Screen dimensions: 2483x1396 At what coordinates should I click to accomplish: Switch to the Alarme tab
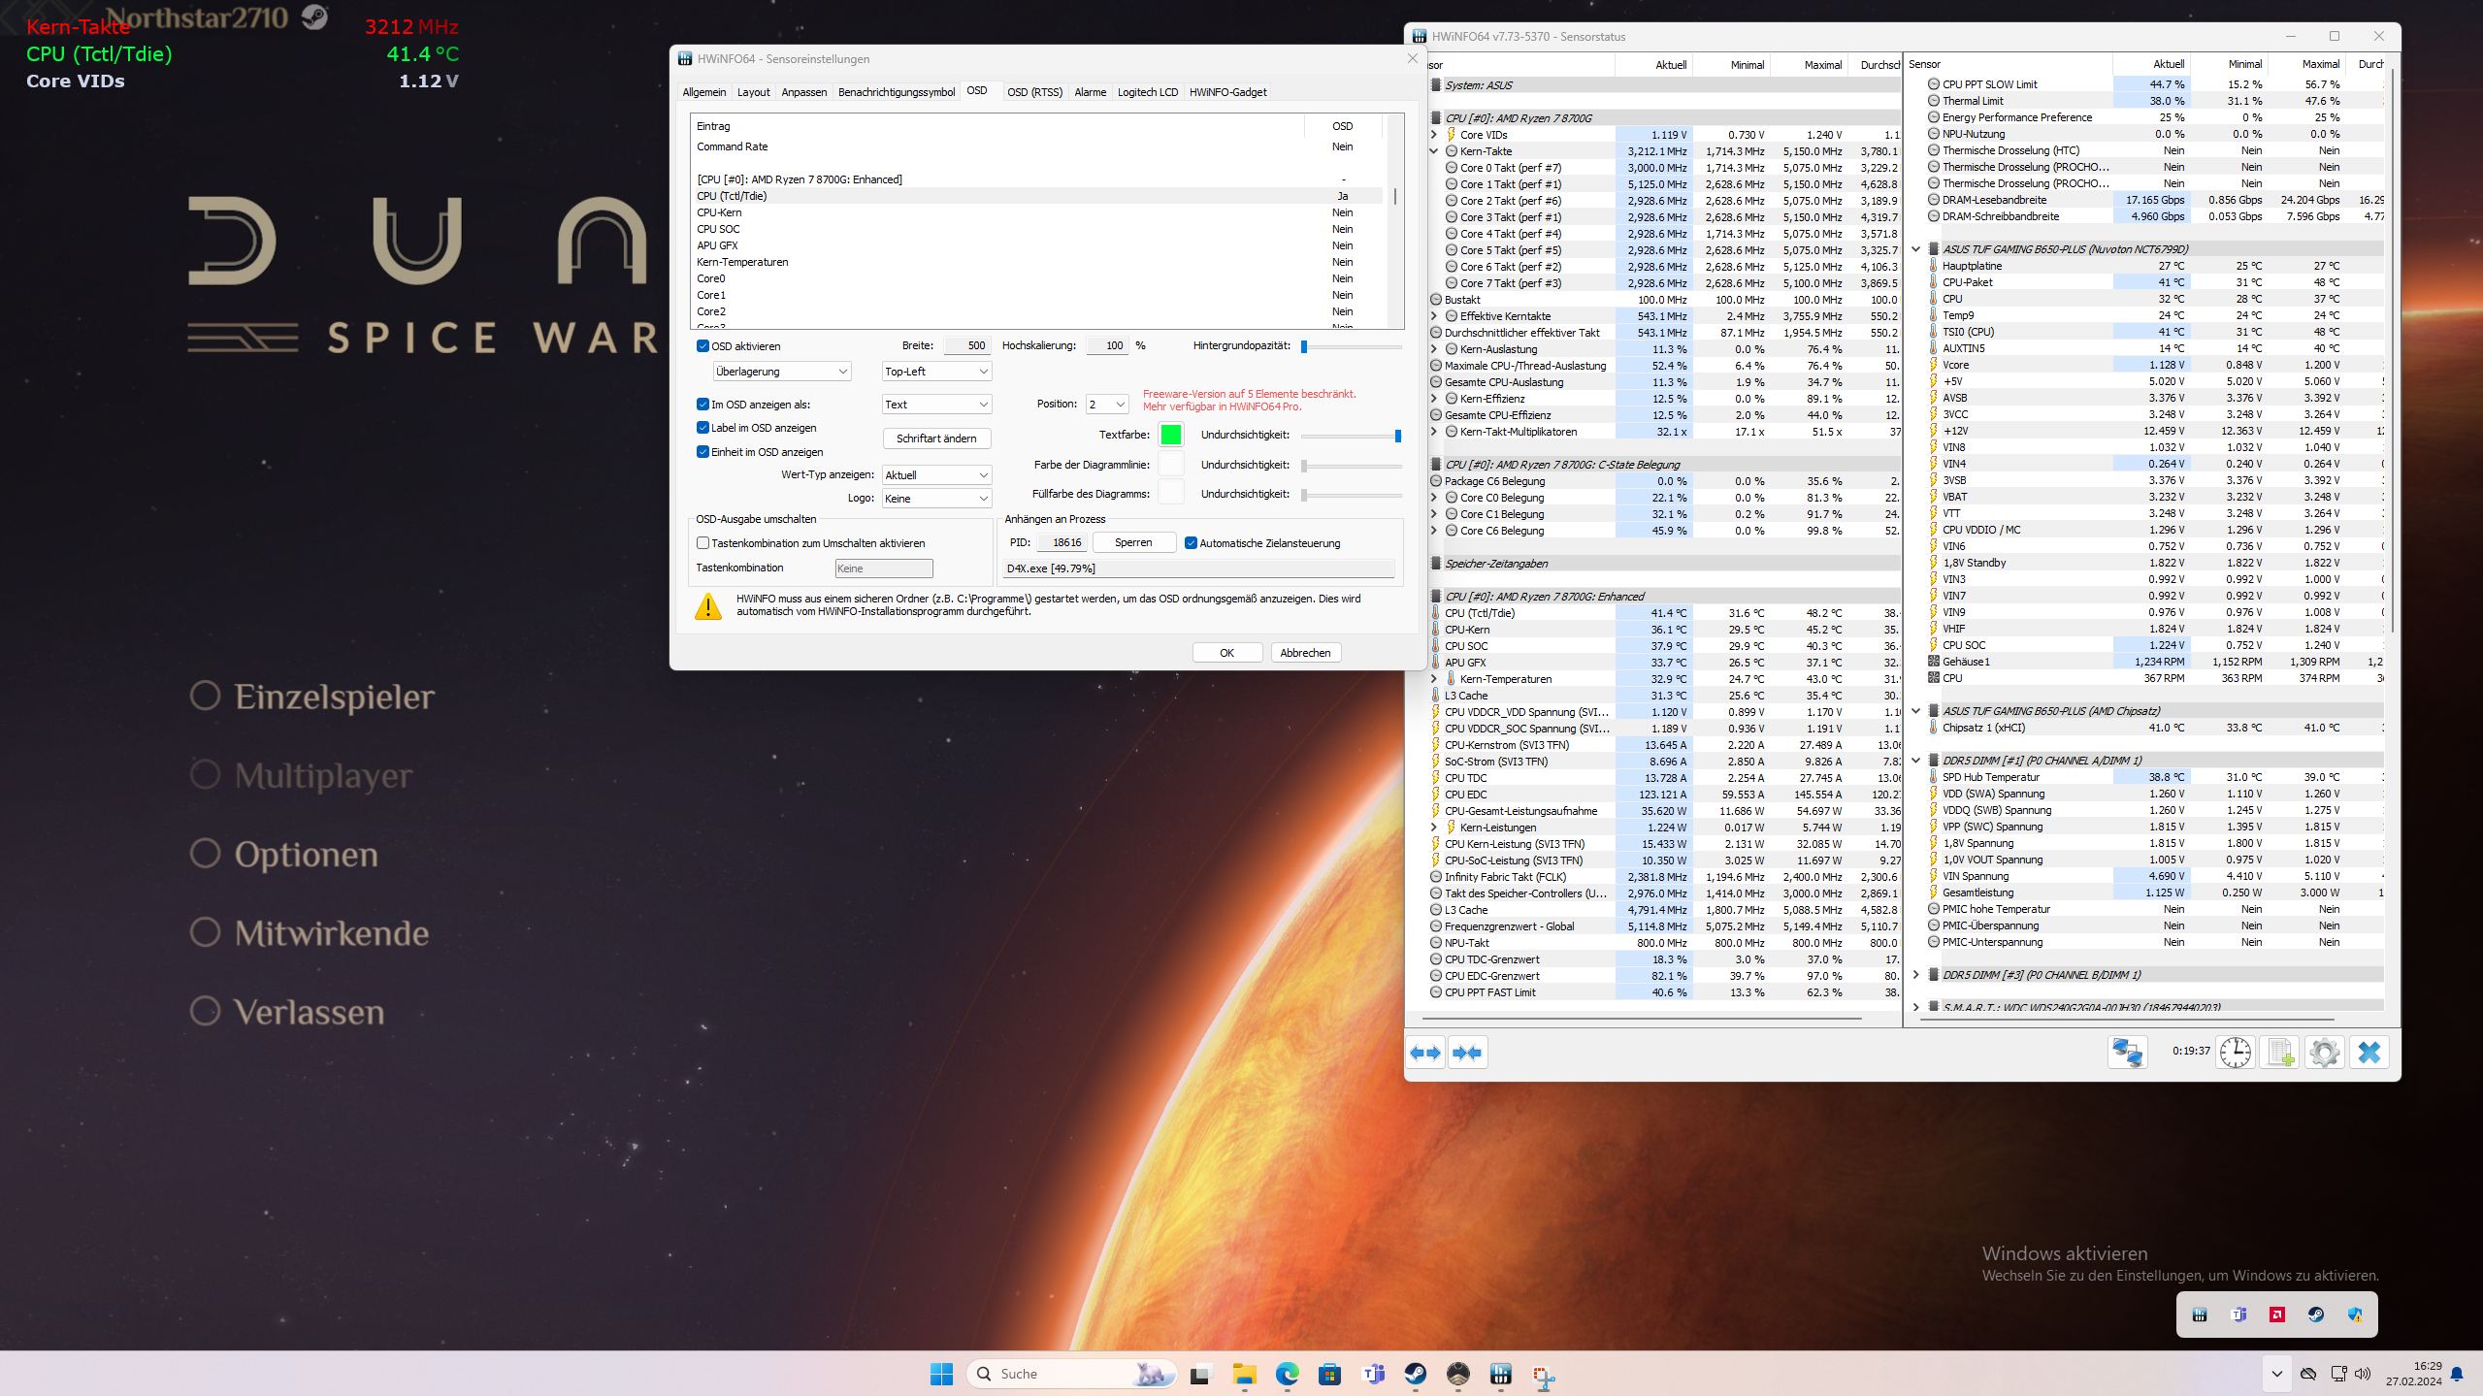pos(1091,92)
